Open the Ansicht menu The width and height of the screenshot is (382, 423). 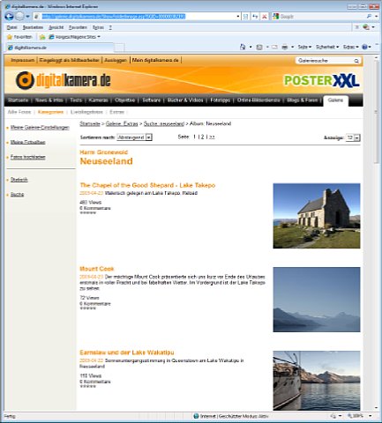[56, 27]
